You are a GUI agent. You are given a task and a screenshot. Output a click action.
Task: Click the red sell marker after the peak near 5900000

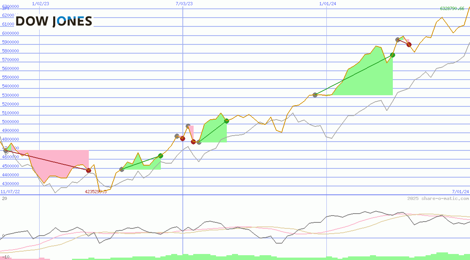tap(409, 44)
